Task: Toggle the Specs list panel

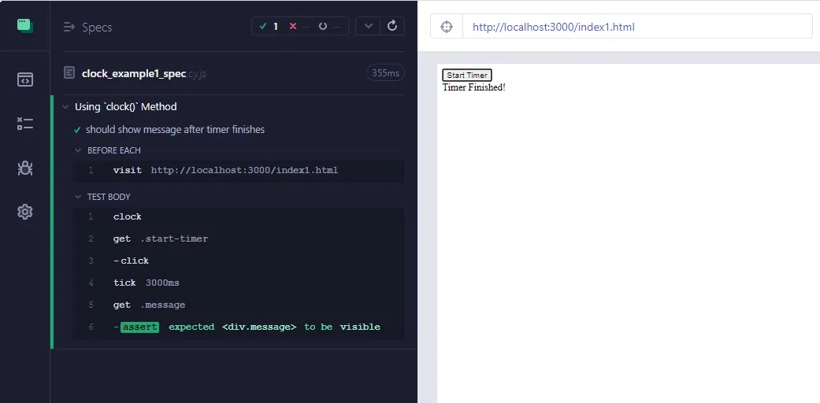Action: pyautogui.click(x=69, y=27)
